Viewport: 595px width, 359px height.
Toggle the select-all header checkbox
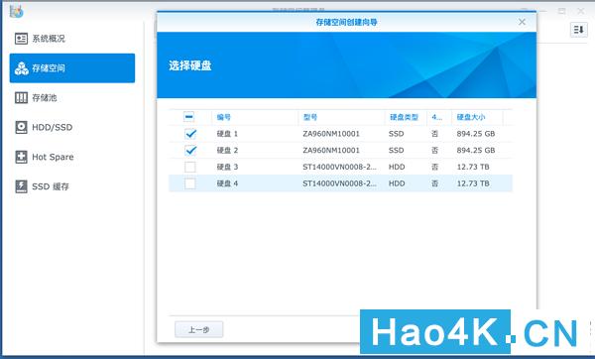pos(189,116)
